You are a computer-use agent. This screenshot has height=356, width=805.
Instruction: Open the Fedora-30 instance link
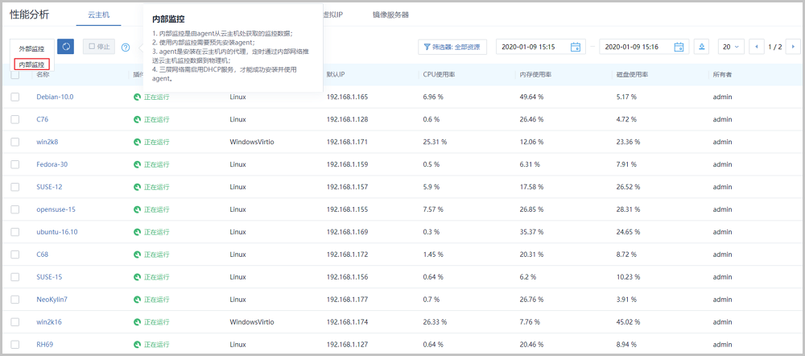point(52,164)
